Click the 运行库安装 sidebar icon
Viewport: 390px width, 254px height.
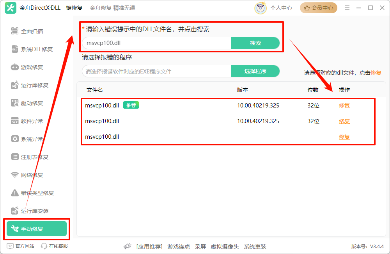click(x=15, y=211)
